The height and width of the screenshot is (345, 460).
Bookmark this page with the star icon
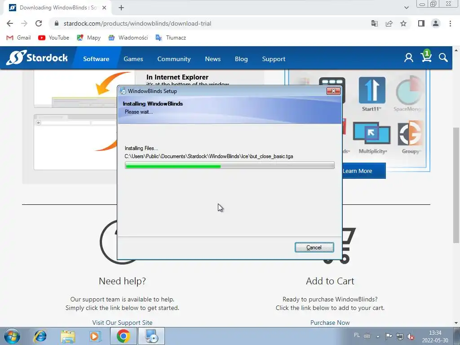(403, 23)
